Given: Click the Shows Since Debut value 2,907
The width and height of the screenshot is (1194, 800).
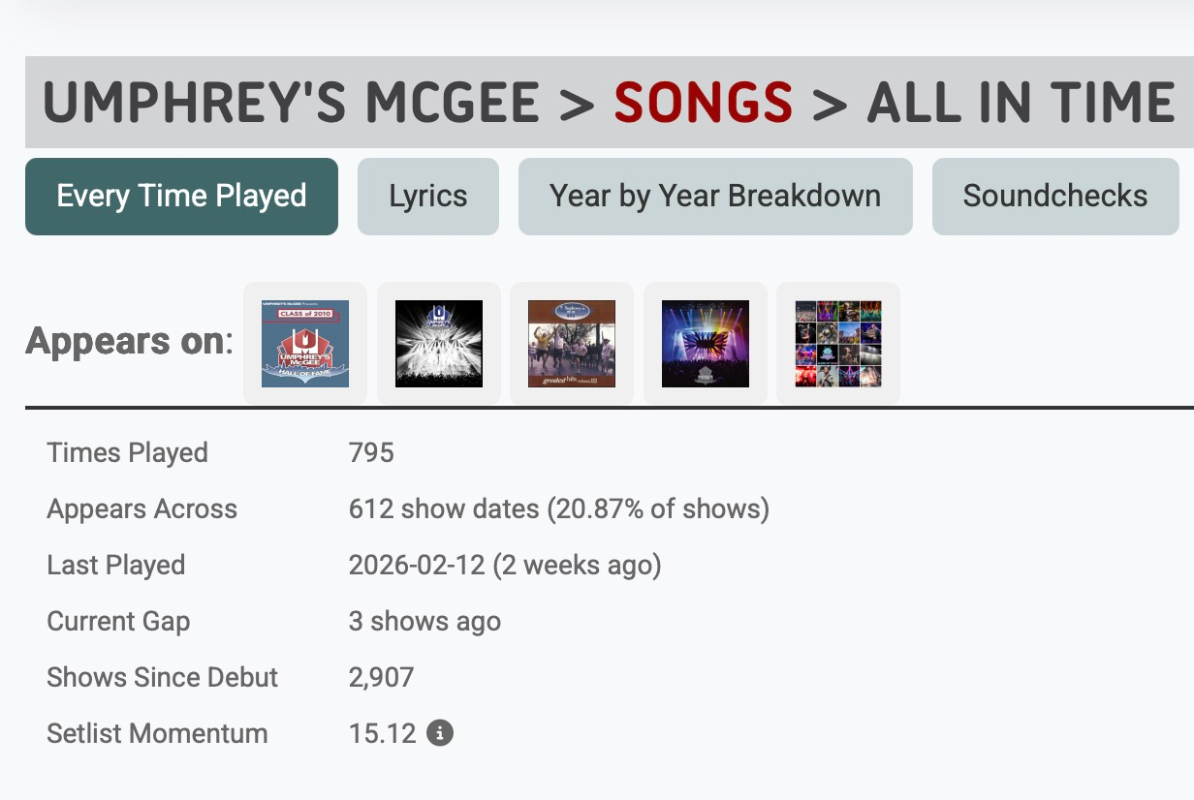Looking at the screenshot, I should coord(381,678).
